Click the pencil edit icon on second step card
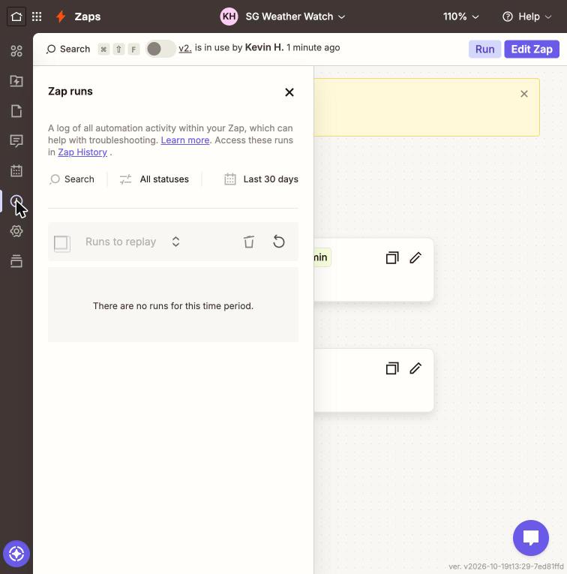 coord(415,368)
